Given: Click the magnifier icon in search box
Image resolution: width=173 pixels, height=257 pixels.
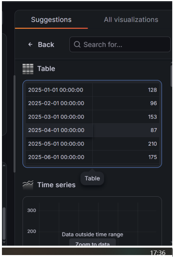Looking at the screenshot, I should point(77,44).
